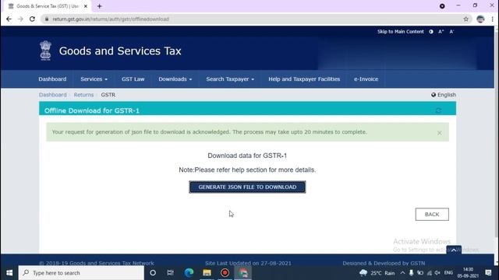Open Help and Taxpayer Facilities
The height and width of the screenshot is (280, 499).
(304, 79)
